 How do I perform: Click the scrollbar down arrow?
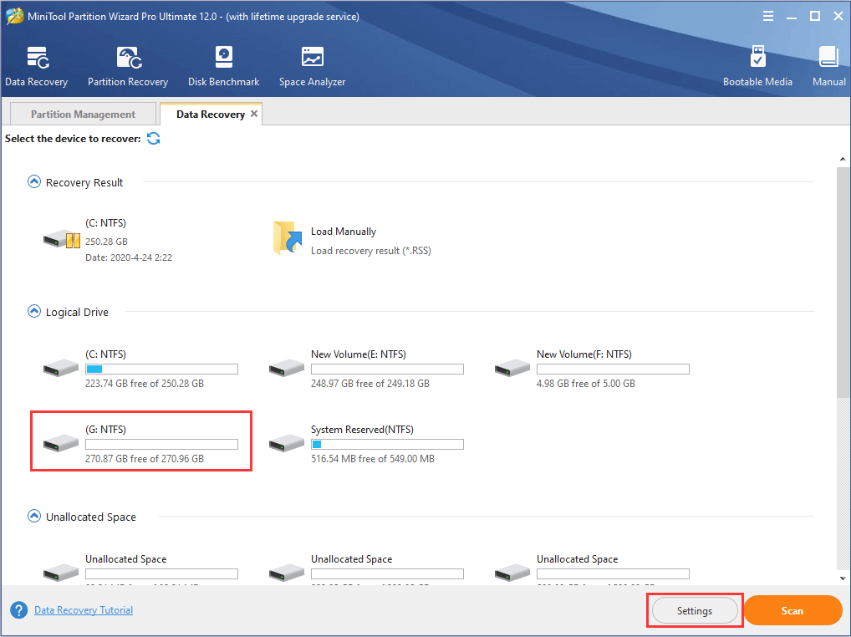(x=843, y=578)
